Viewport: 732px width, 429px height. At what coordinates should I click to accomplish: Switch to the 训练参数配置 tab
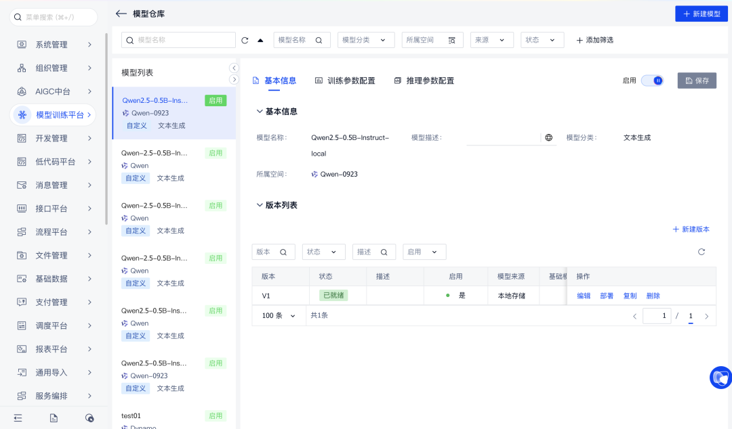click(345, 81)
